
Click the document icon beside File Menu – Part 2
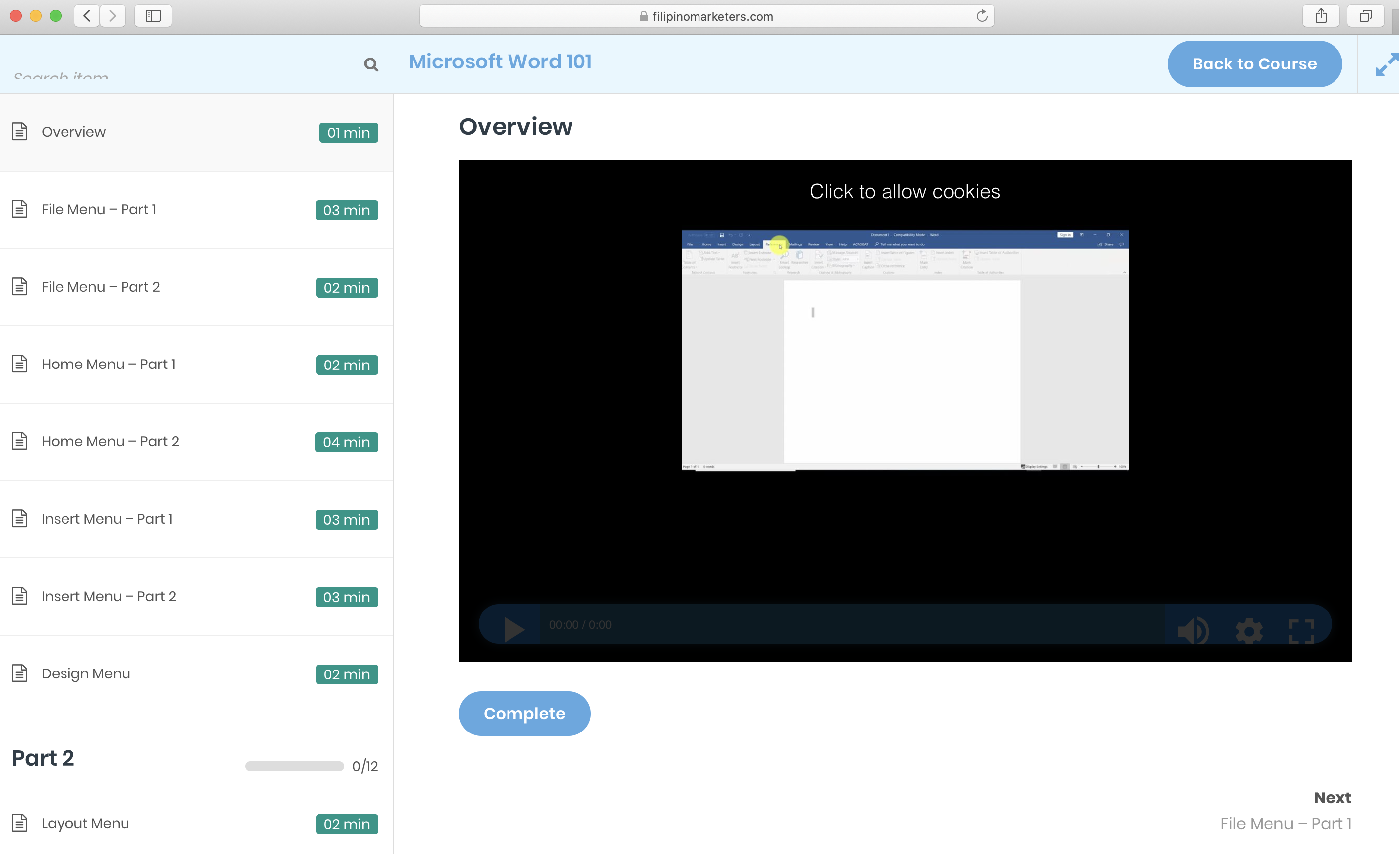pos(20,287)
